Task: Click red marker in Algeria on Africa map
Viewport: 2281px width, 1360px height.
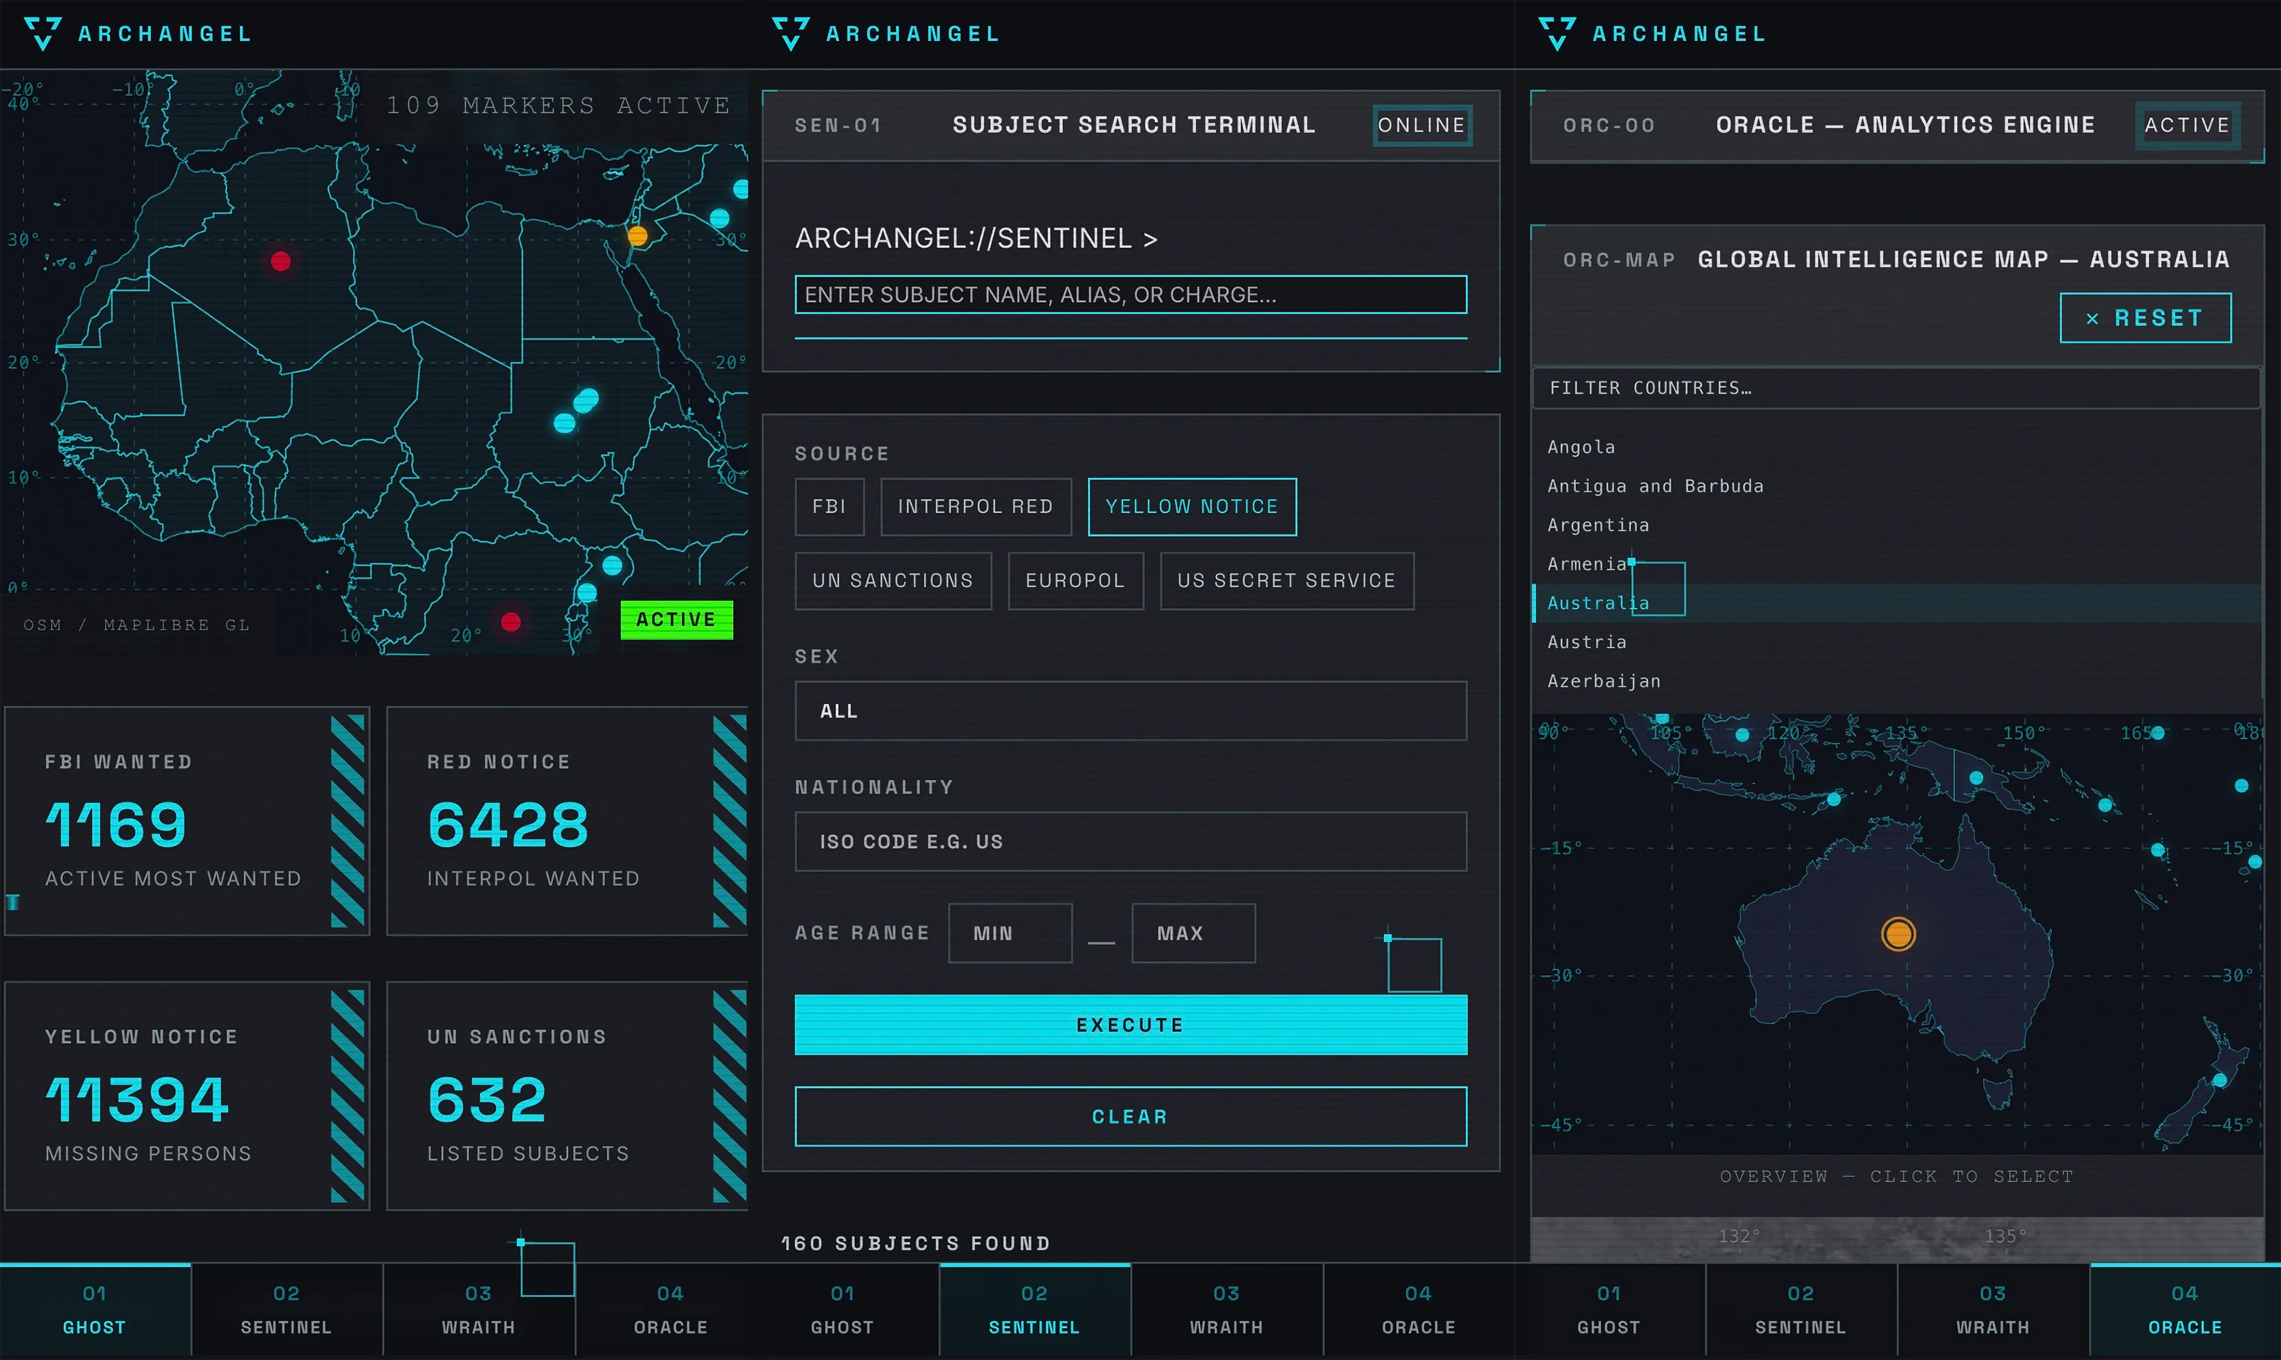Action: coord(280,261)
